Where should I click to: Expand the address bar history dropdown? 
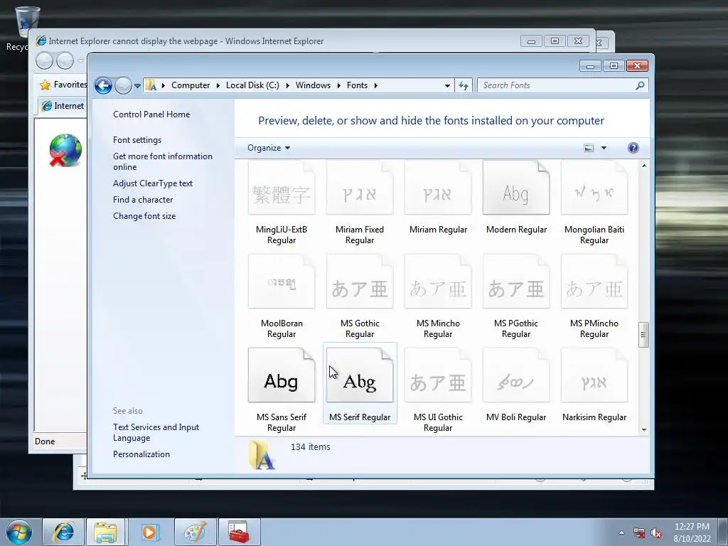447,86
